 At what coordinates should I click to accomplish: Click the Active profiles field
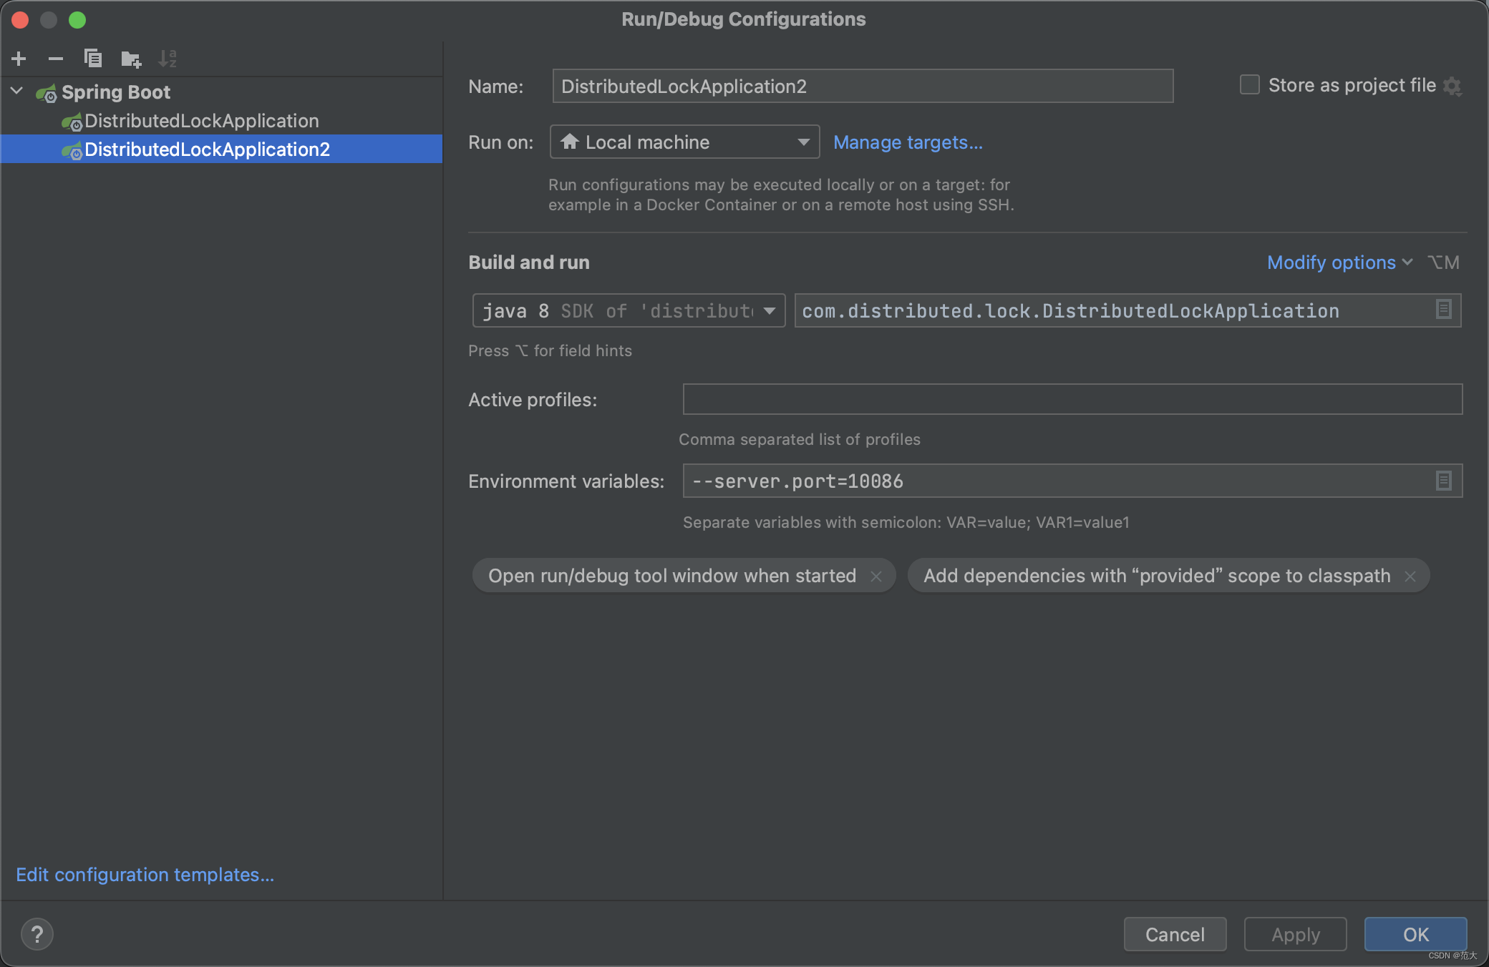[1072, 400]
